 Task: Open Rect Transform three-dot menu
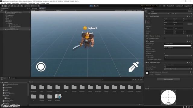tap(191, 16)
